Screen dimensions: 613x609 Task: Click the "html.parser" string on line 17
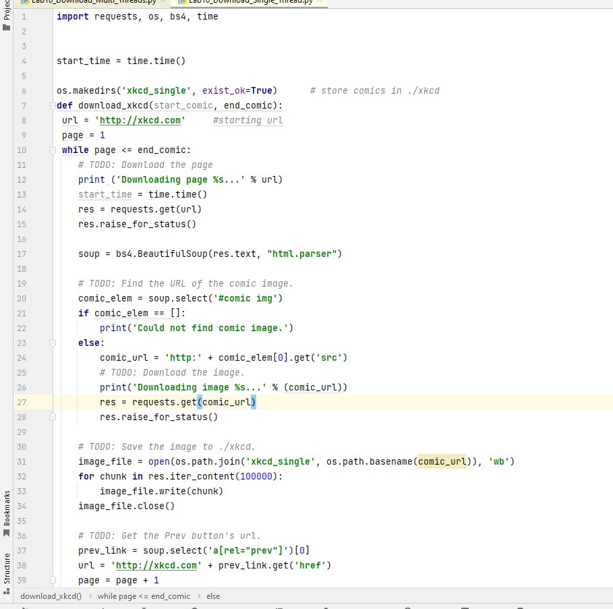301,254
